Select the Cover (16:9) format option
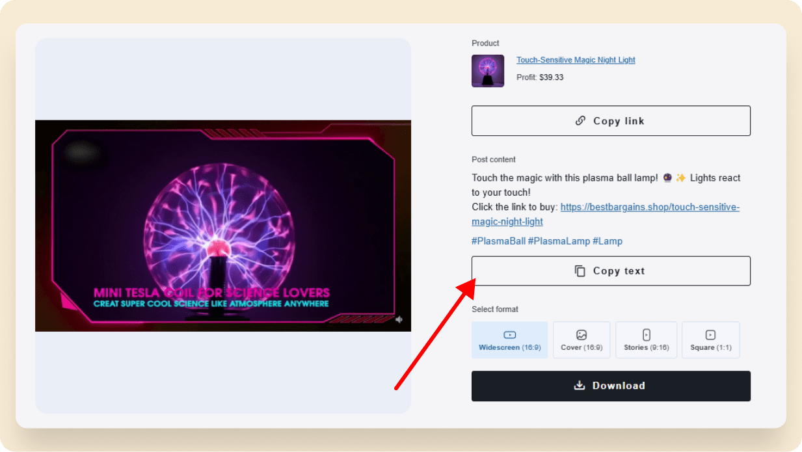Viewport: 802px width, 452px height. (x=581, y=339)
